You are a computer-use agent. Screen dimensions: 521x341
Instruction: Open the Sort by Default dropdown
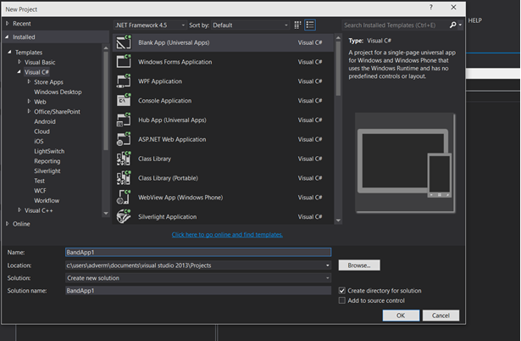(x=250, y=25)
